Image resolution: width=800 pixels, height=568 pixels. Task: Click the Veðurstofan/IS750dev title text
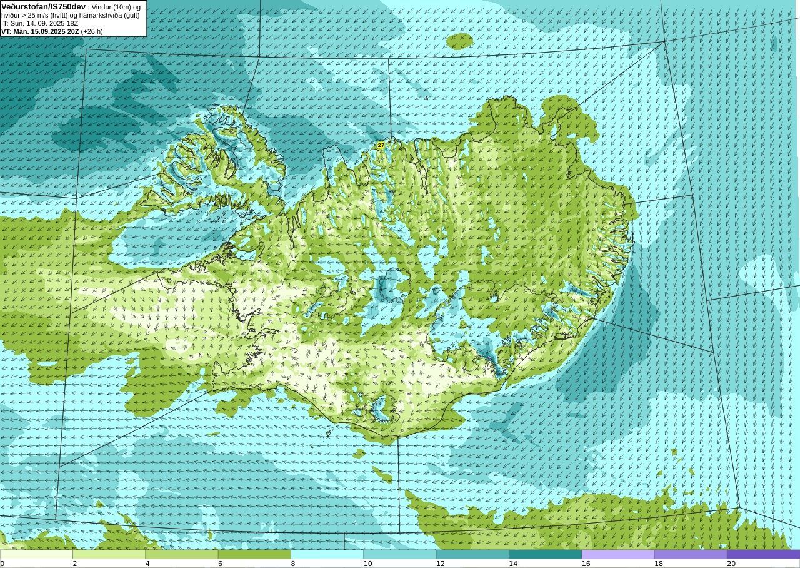pyautogui.click(x=44, y=6)
